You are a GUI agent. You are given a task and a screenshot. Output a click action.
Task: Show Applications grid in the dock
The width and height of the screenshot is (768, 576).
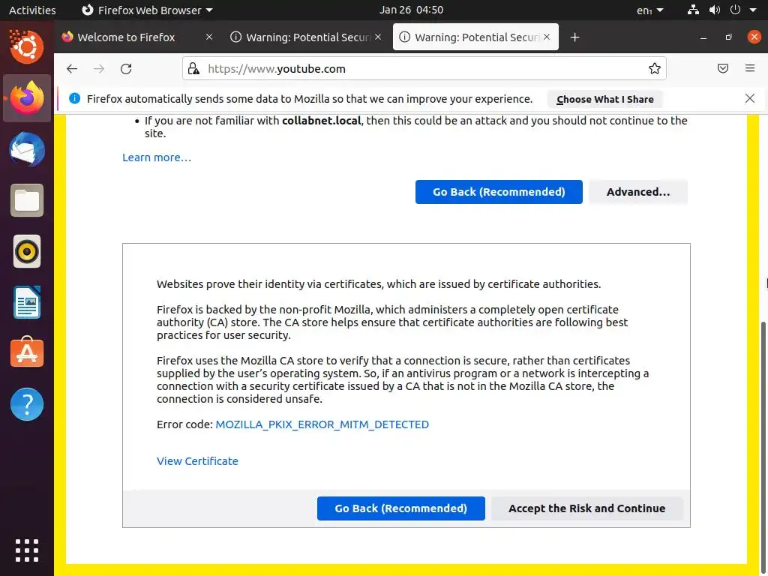(27, 550)
